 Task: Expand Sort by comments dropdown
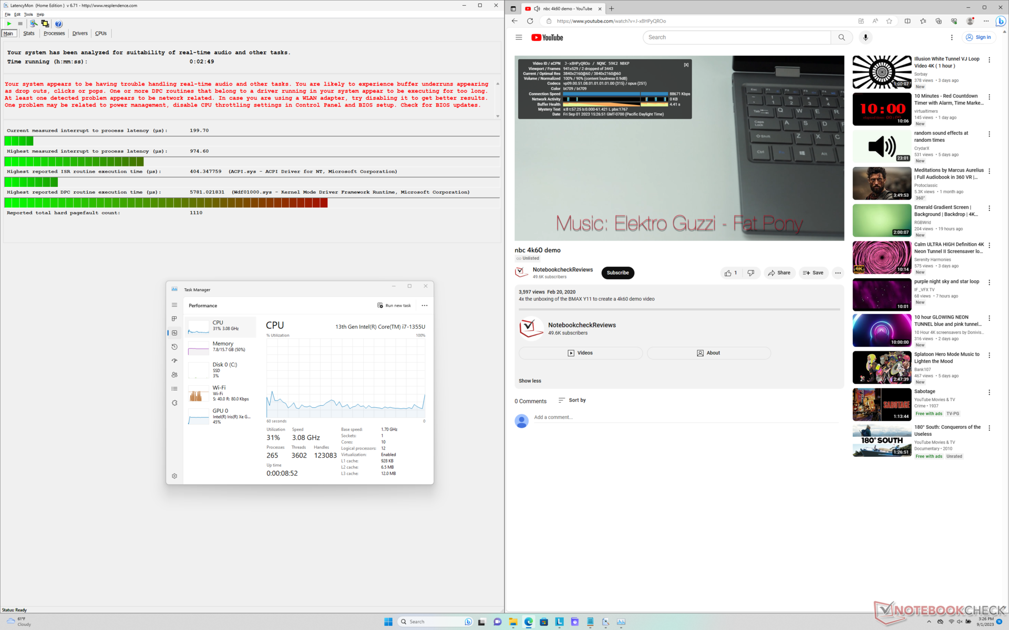tap(572, 400)
